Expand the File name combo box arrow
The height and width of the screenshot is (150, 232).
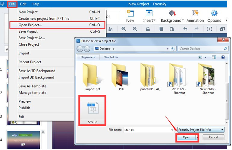(172, 130)
